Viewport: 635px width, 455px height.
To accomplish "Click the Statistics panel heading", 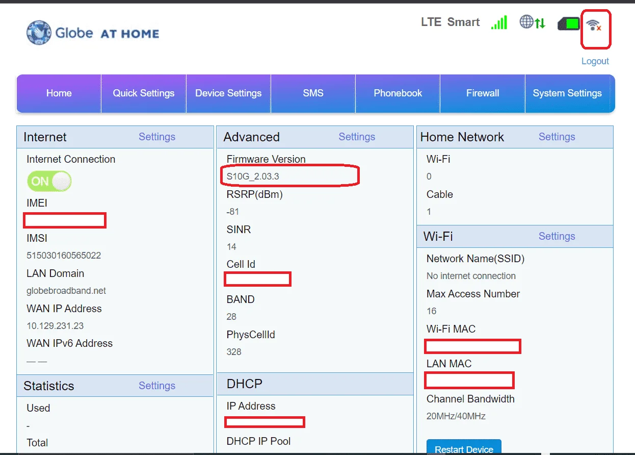I will pos(49,386).
